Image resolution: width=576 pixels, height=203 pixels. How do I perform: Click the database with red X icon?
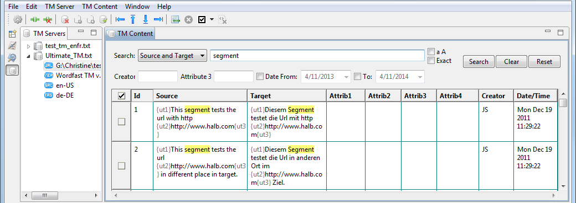65,19
